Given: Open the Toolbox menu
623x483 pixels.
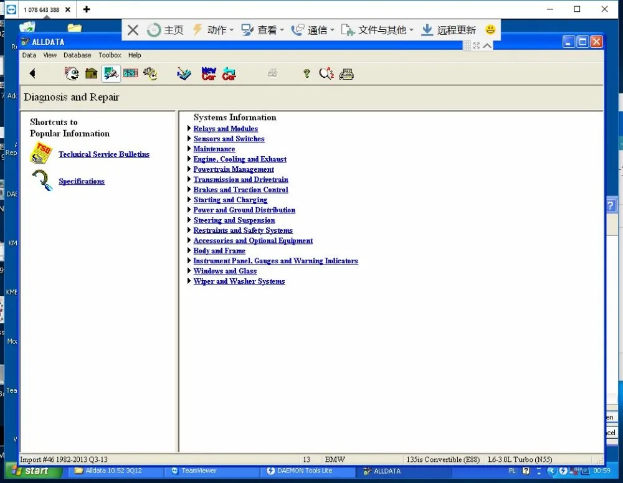Looking at the screenshot, I should click(x=110, y=55).
